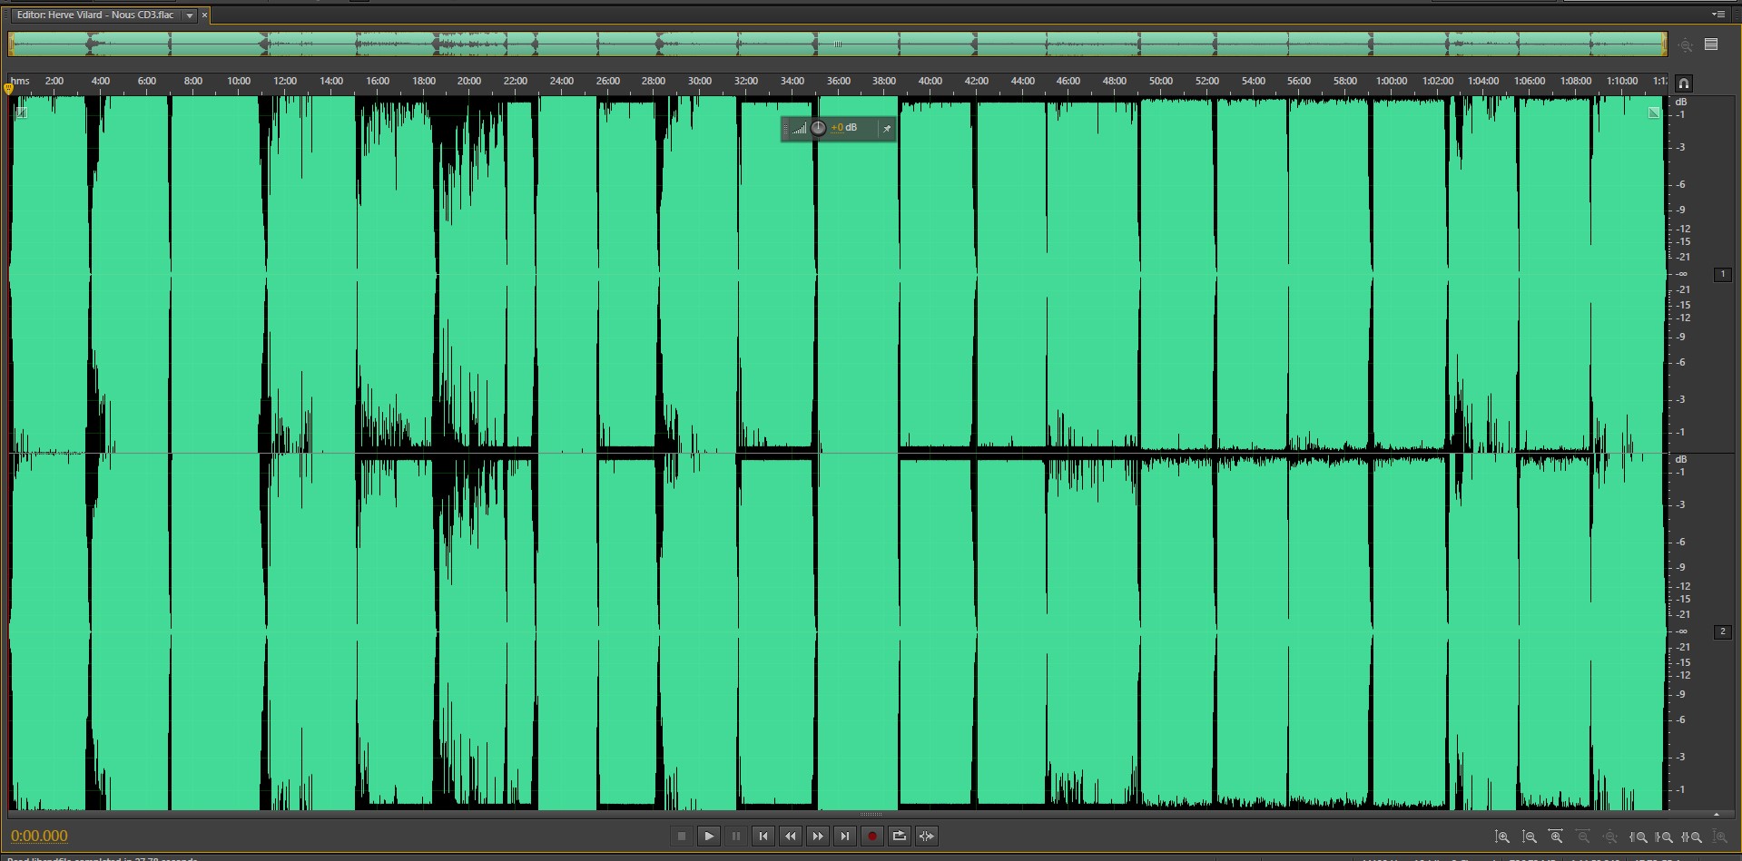The width and height of the screenshot is (1742, 861).
Task: Zoom out amplitude icon
Action: click(x=1530, y=837)
